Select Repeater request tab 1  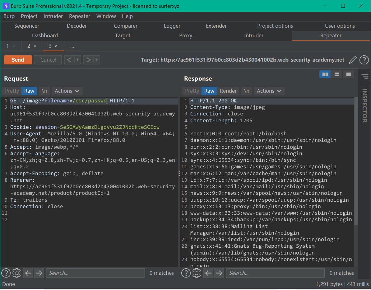tap(7, 46)
